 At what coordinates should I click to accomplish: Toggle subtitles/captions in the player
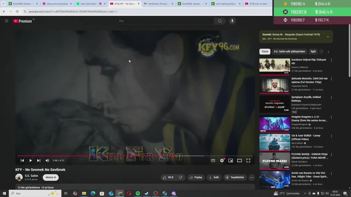[x=213, y=161]
